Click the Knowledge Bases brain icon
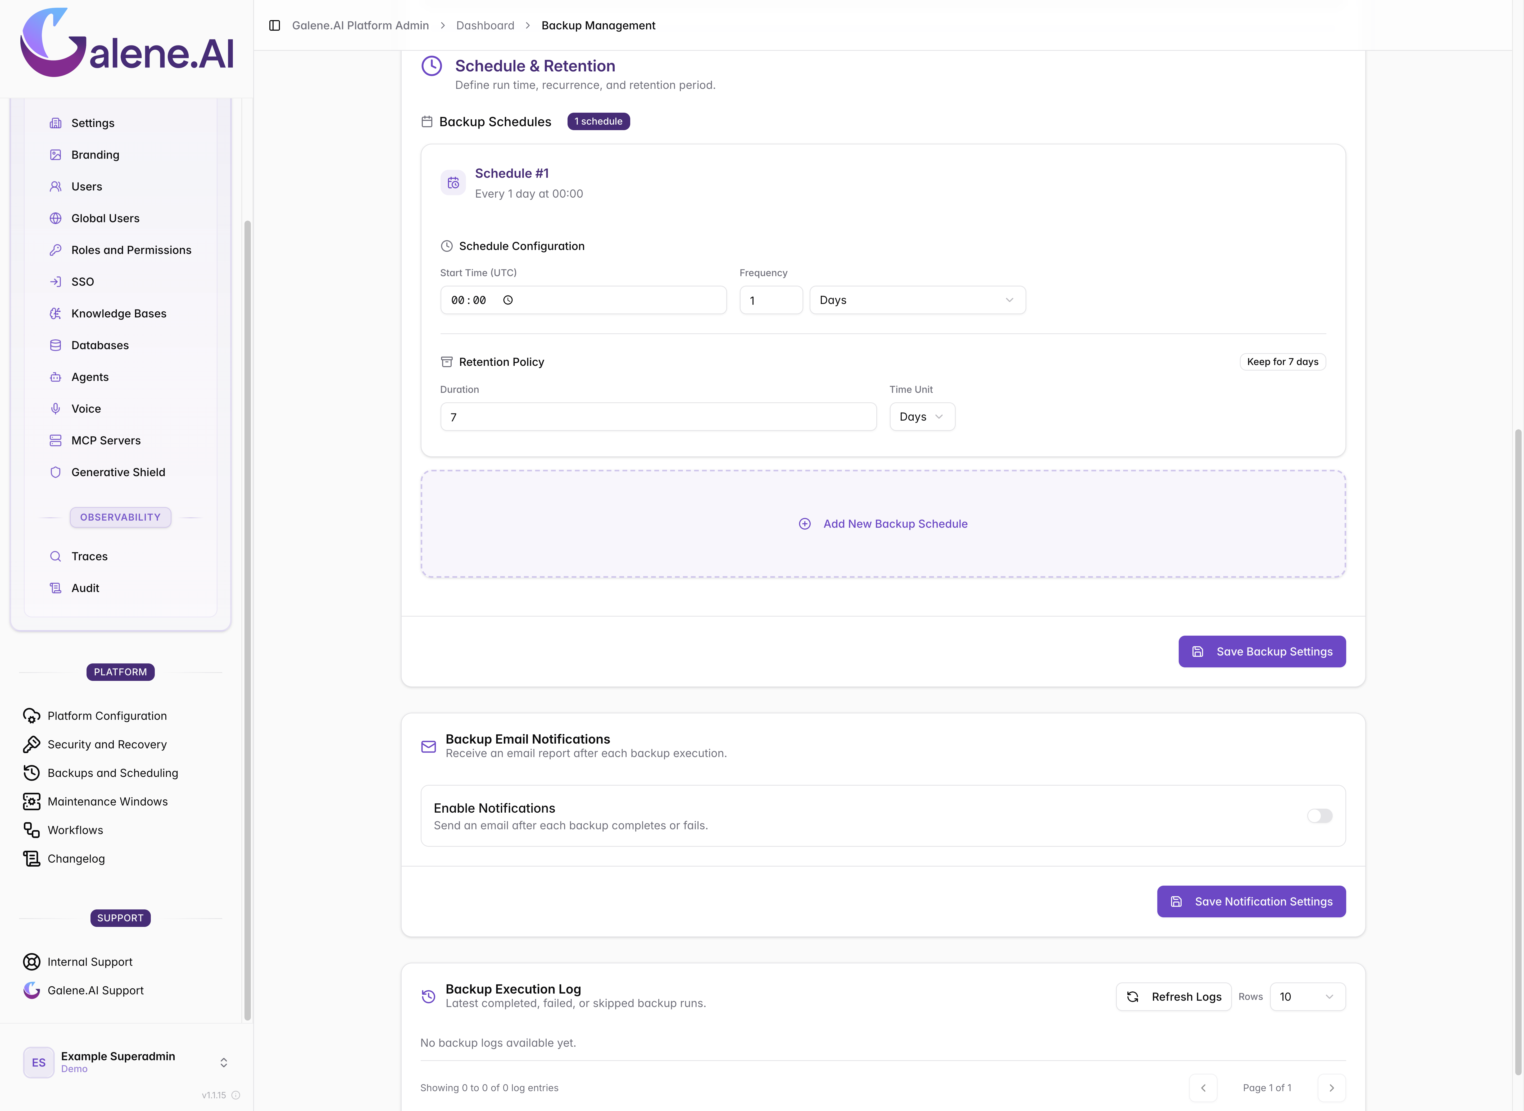This screenshot has height=1111, width=1524. click(x=56, y=313)
